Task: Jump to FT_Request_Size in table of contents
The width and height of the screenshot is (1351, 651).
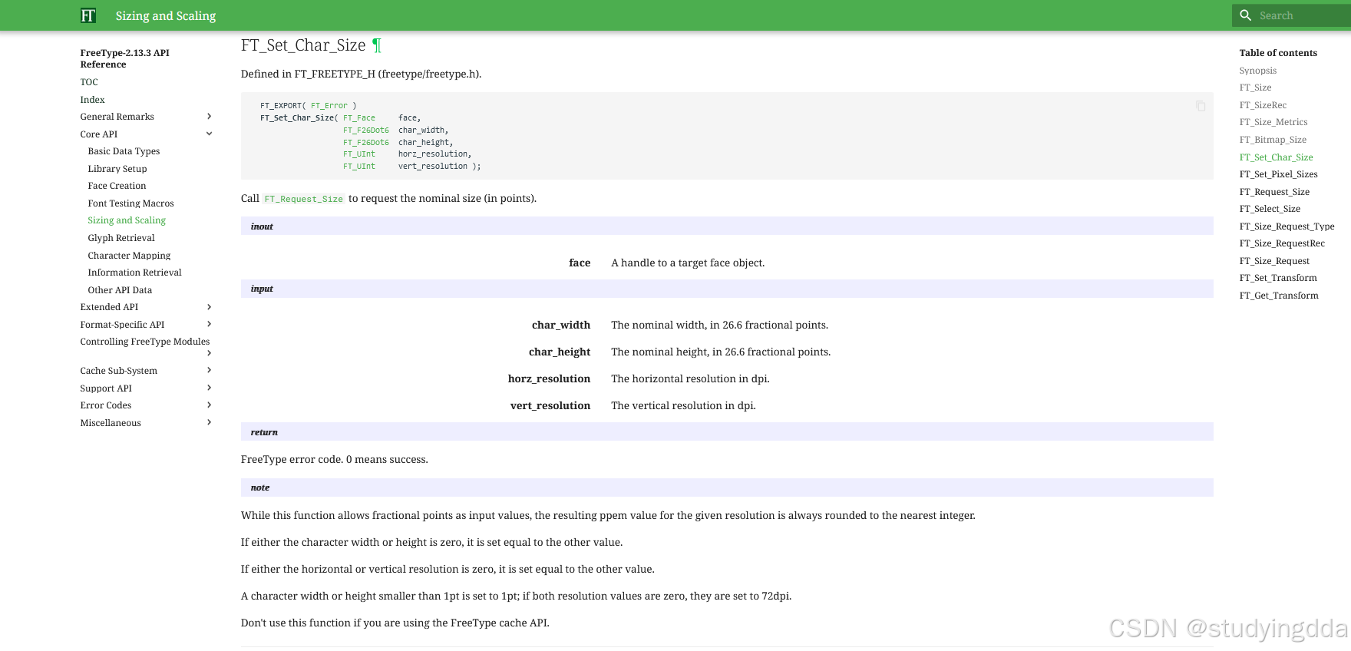Action: pyautogui.click(x=1274, y=192)
